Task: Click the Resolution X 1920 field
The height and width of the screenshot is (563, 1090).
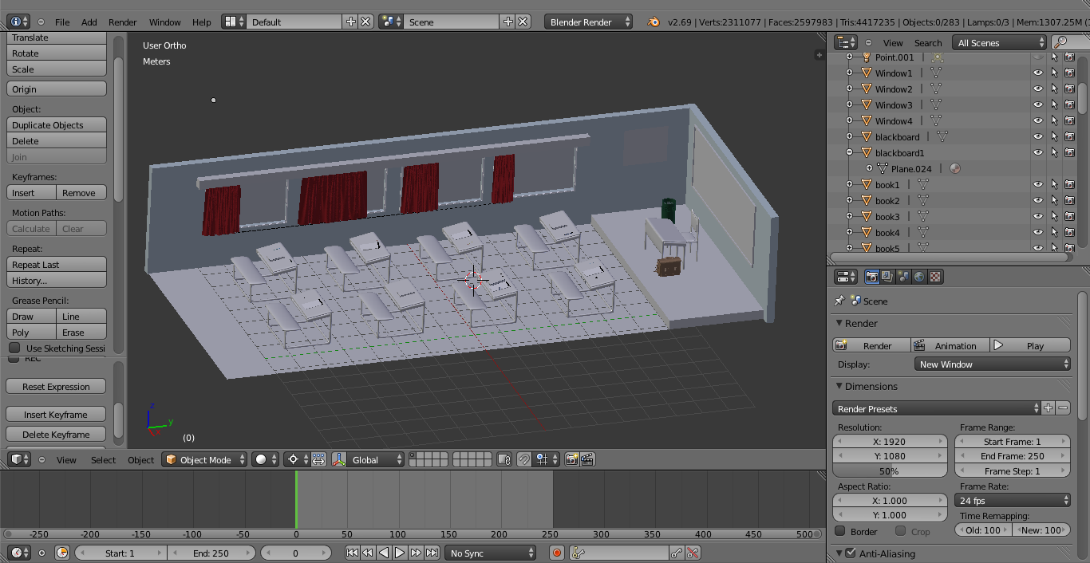Action: point(889,442)
